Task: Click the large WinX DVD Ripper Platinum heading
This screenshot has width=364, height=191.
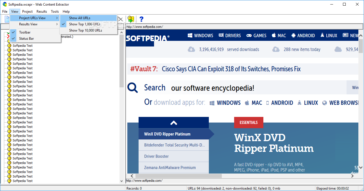Action: (274, 143)
